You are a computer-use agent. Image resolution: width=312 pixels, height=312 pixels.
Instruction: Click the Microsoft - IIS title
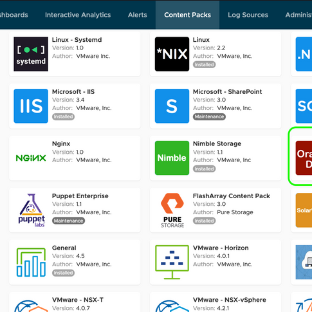click(73, 91)
